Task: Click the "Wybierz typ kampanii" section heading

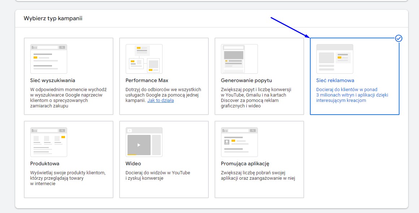Action: pyautogui.click(x=53, y=18)
